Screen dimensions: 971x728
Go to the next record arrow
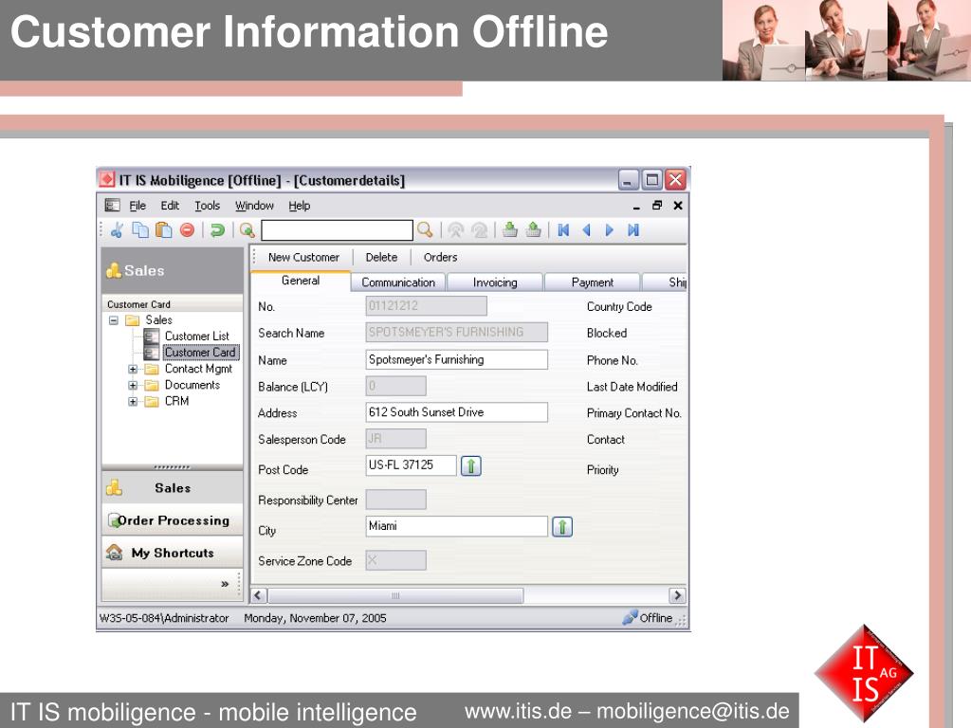[x=610, y=229]
